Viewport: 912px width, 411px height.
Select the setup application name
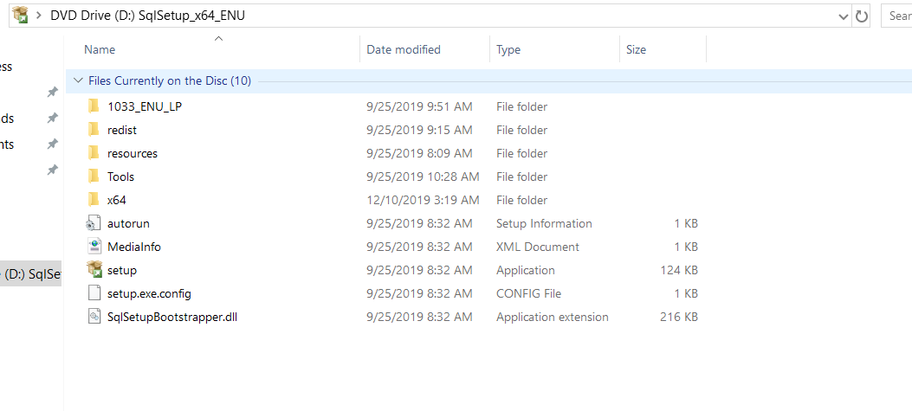(x=122, y=270)
